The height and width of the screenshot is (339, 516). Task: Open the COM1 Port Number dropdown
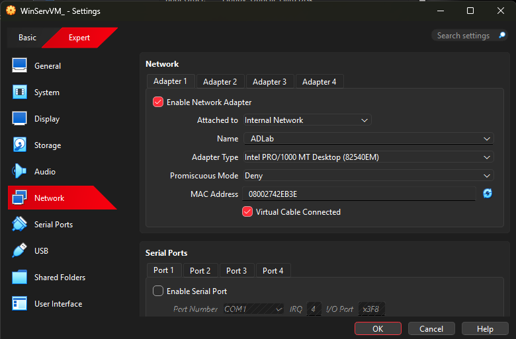click(x=253, y=309)
